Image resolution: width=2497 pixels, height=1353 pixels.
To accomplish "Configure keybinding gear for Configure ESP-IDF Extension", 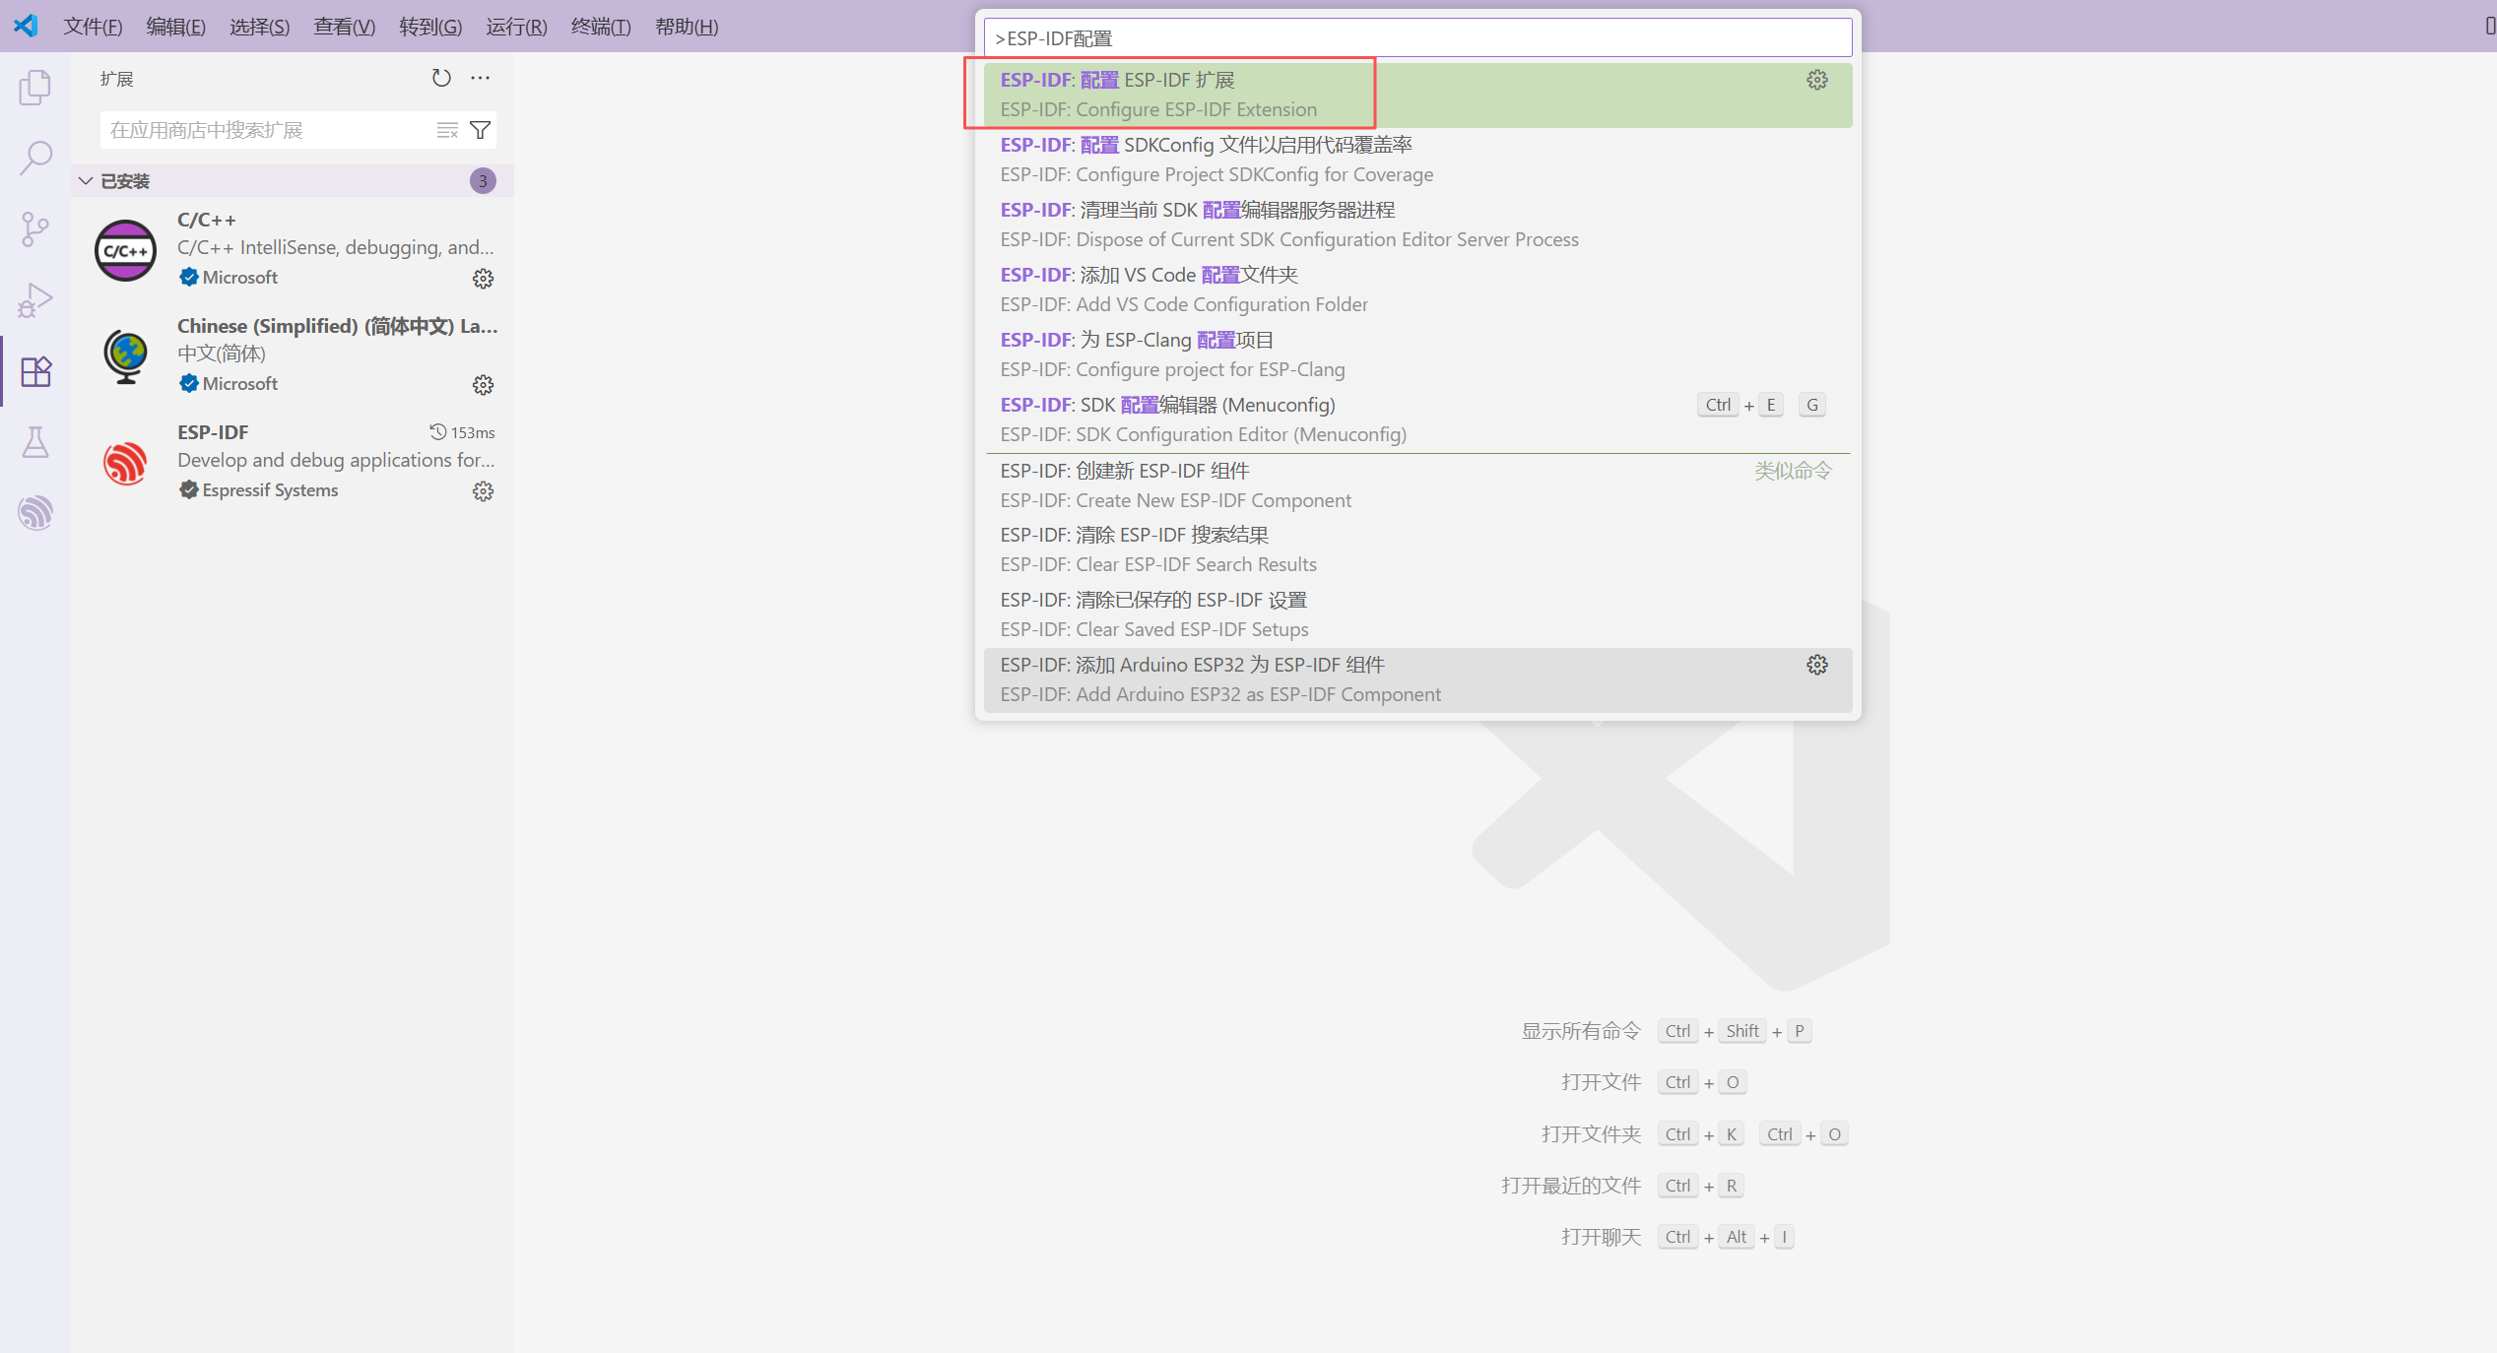I will 1817,80.
